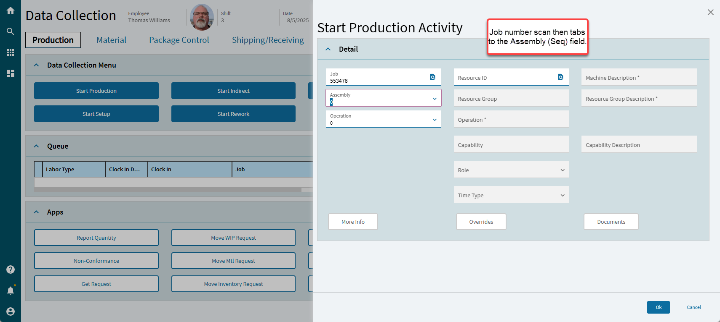This screenshot has height=322, width=720.
Task: Open the Assembly dropdown
Action: tap(435, 99)
